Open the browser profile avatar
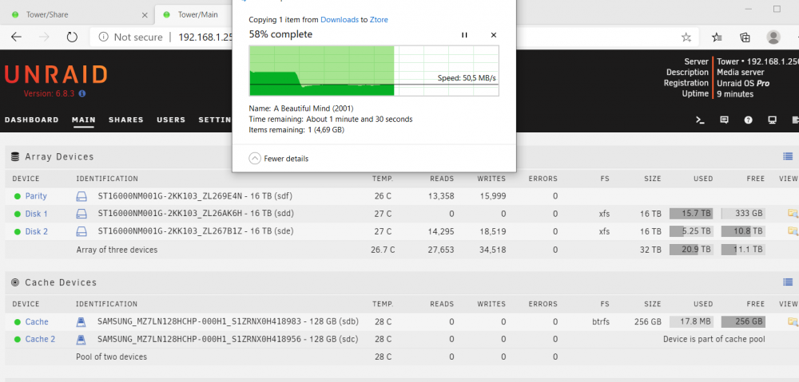Viewport: 799px width, 382px height. (773, 37)
